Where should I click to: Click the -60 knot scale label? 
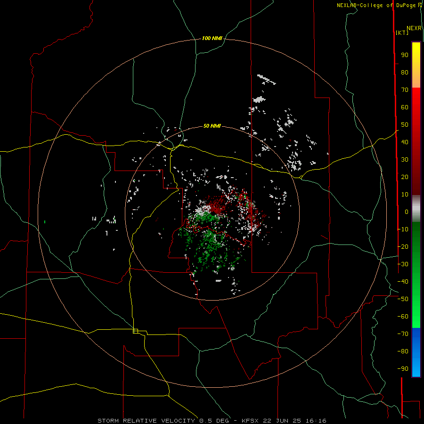(x=403, y=317)
